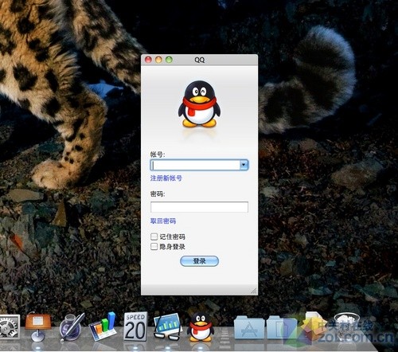The image size is (398, 352).
Task: Tick the 记住密码 checkbox
Action: pyautogui.click(x=154, y=237)
